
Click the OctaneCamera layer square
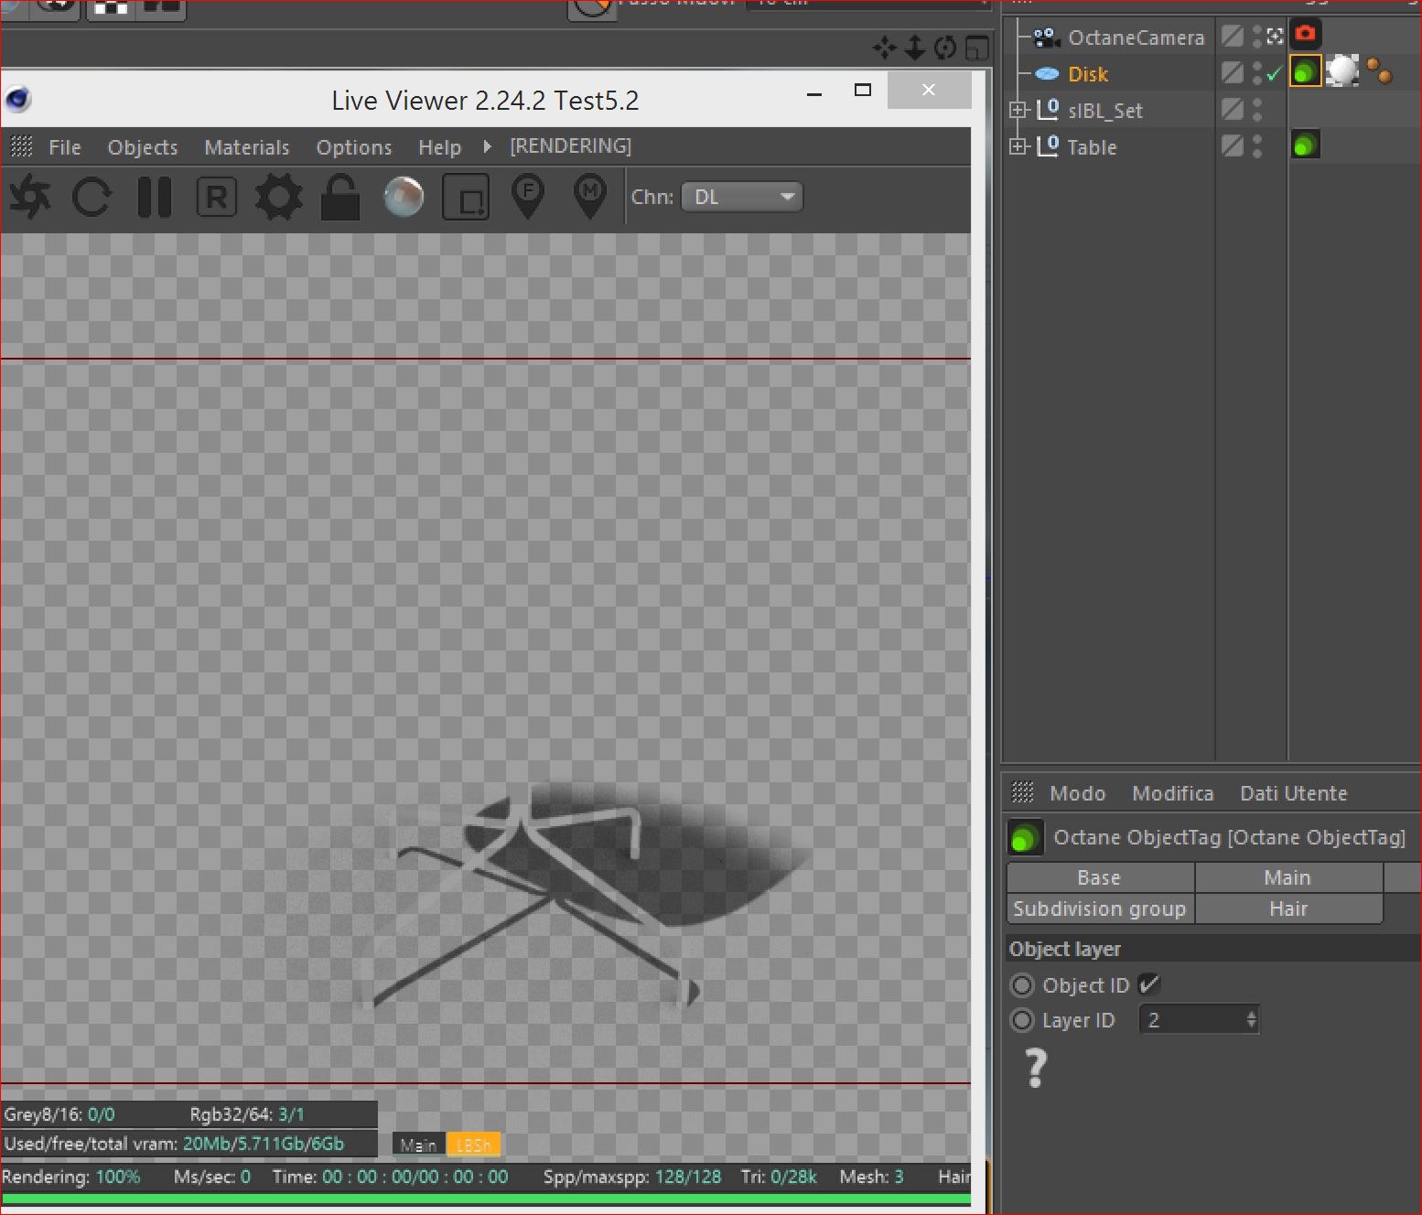coord(1233,36)
